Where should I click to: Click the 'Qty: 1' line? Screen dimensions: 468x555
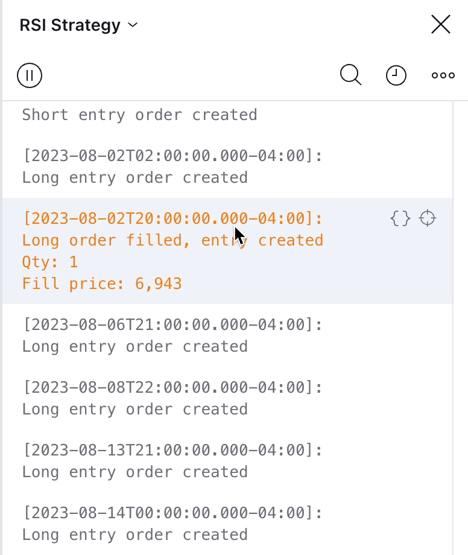[50, 262]
